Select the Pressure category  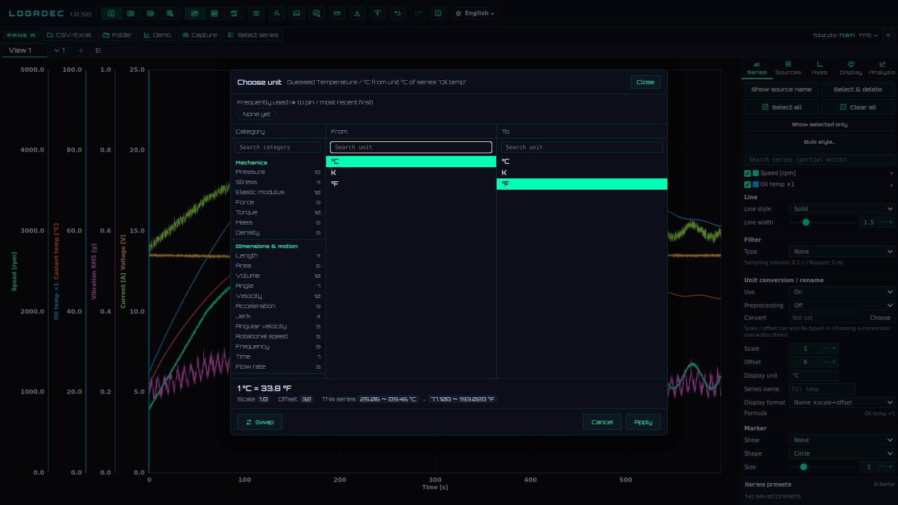tap(278, 172)
